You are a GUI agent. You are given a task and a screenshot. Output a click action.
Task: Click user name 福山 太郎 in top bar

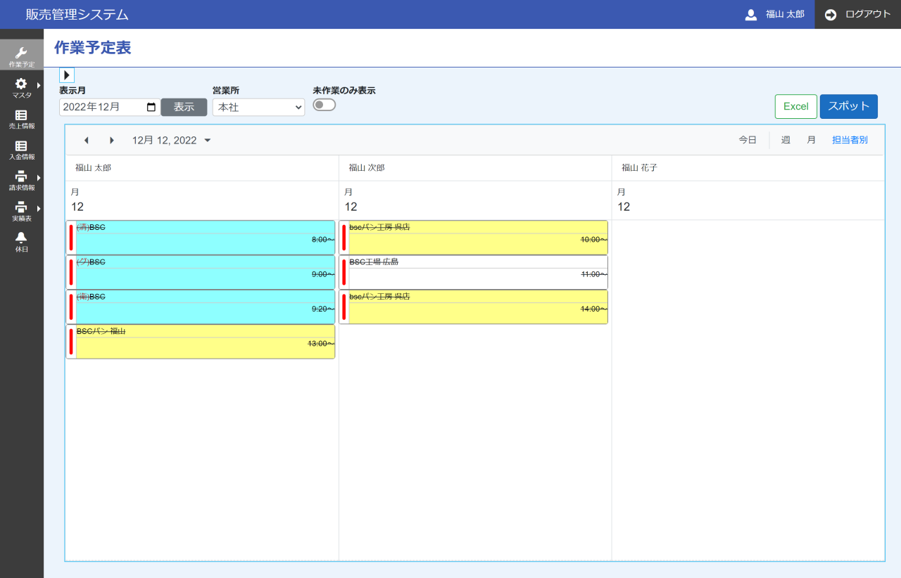[x=785, y=14]
